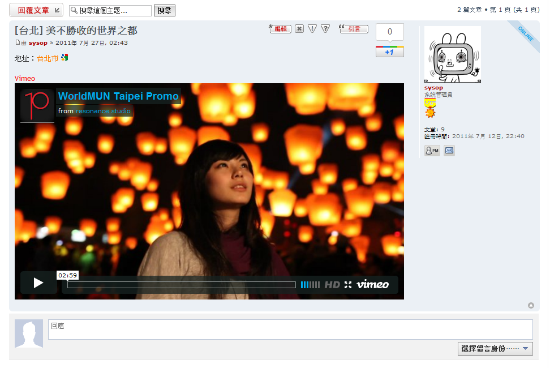Screen dimensions: 550x368
Task: Click the back-to-top arrow icon
Action: 531,306
